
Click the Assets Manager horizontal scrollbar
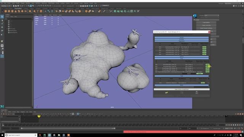click(x=174, y=87)
